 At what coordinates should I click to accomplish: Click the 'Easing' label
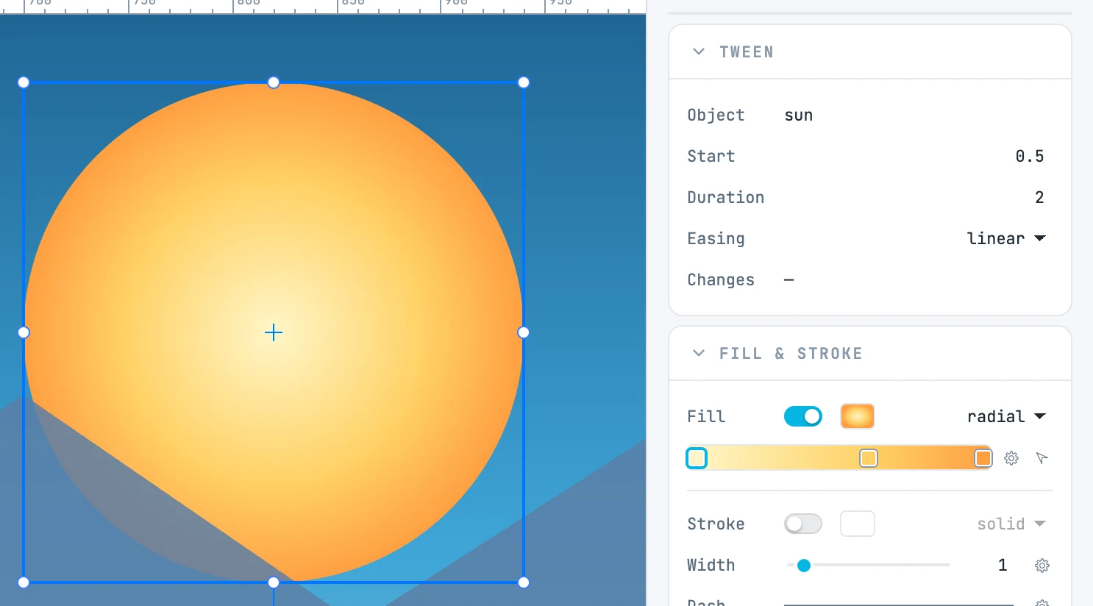tap(716, 238)
